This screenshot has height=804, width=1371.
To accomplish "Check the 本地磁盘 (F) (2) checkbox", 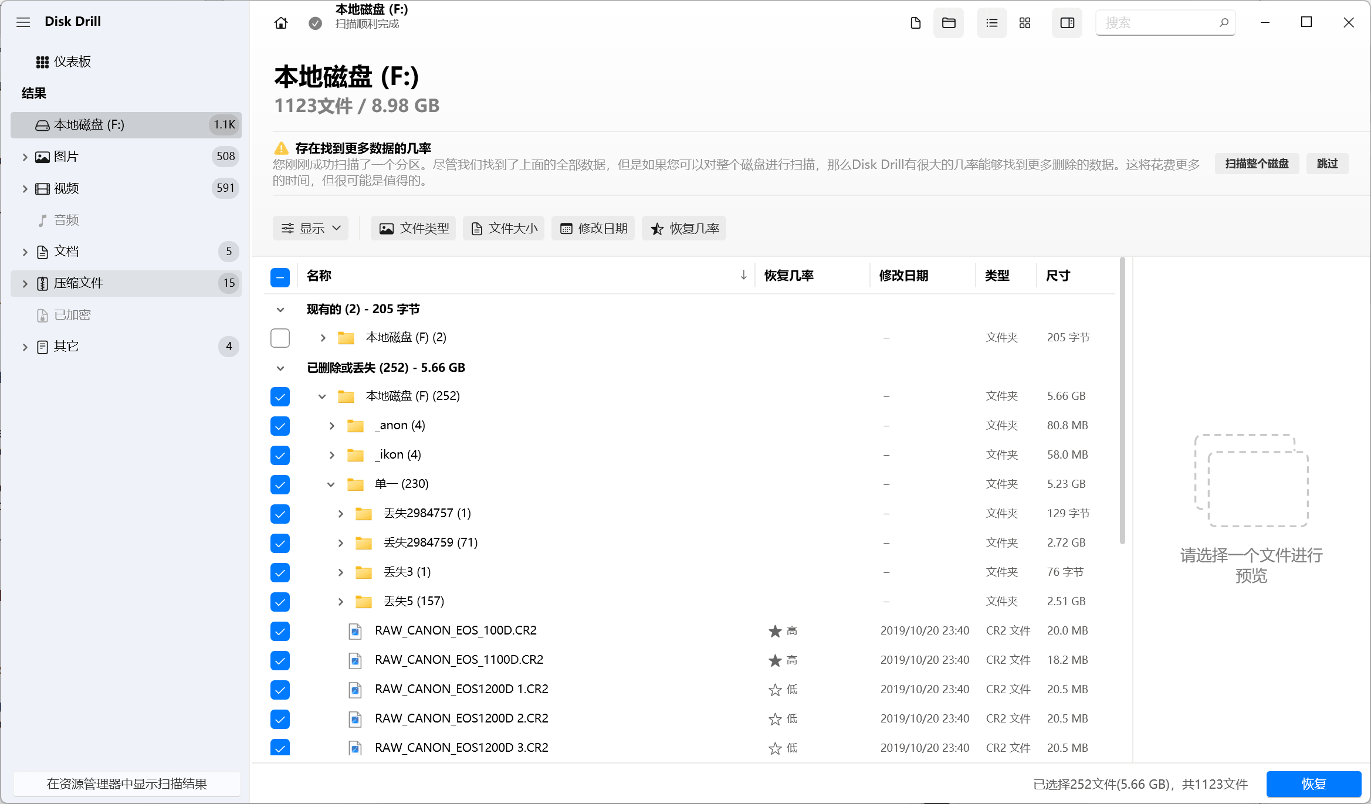I will coord(280,338).
